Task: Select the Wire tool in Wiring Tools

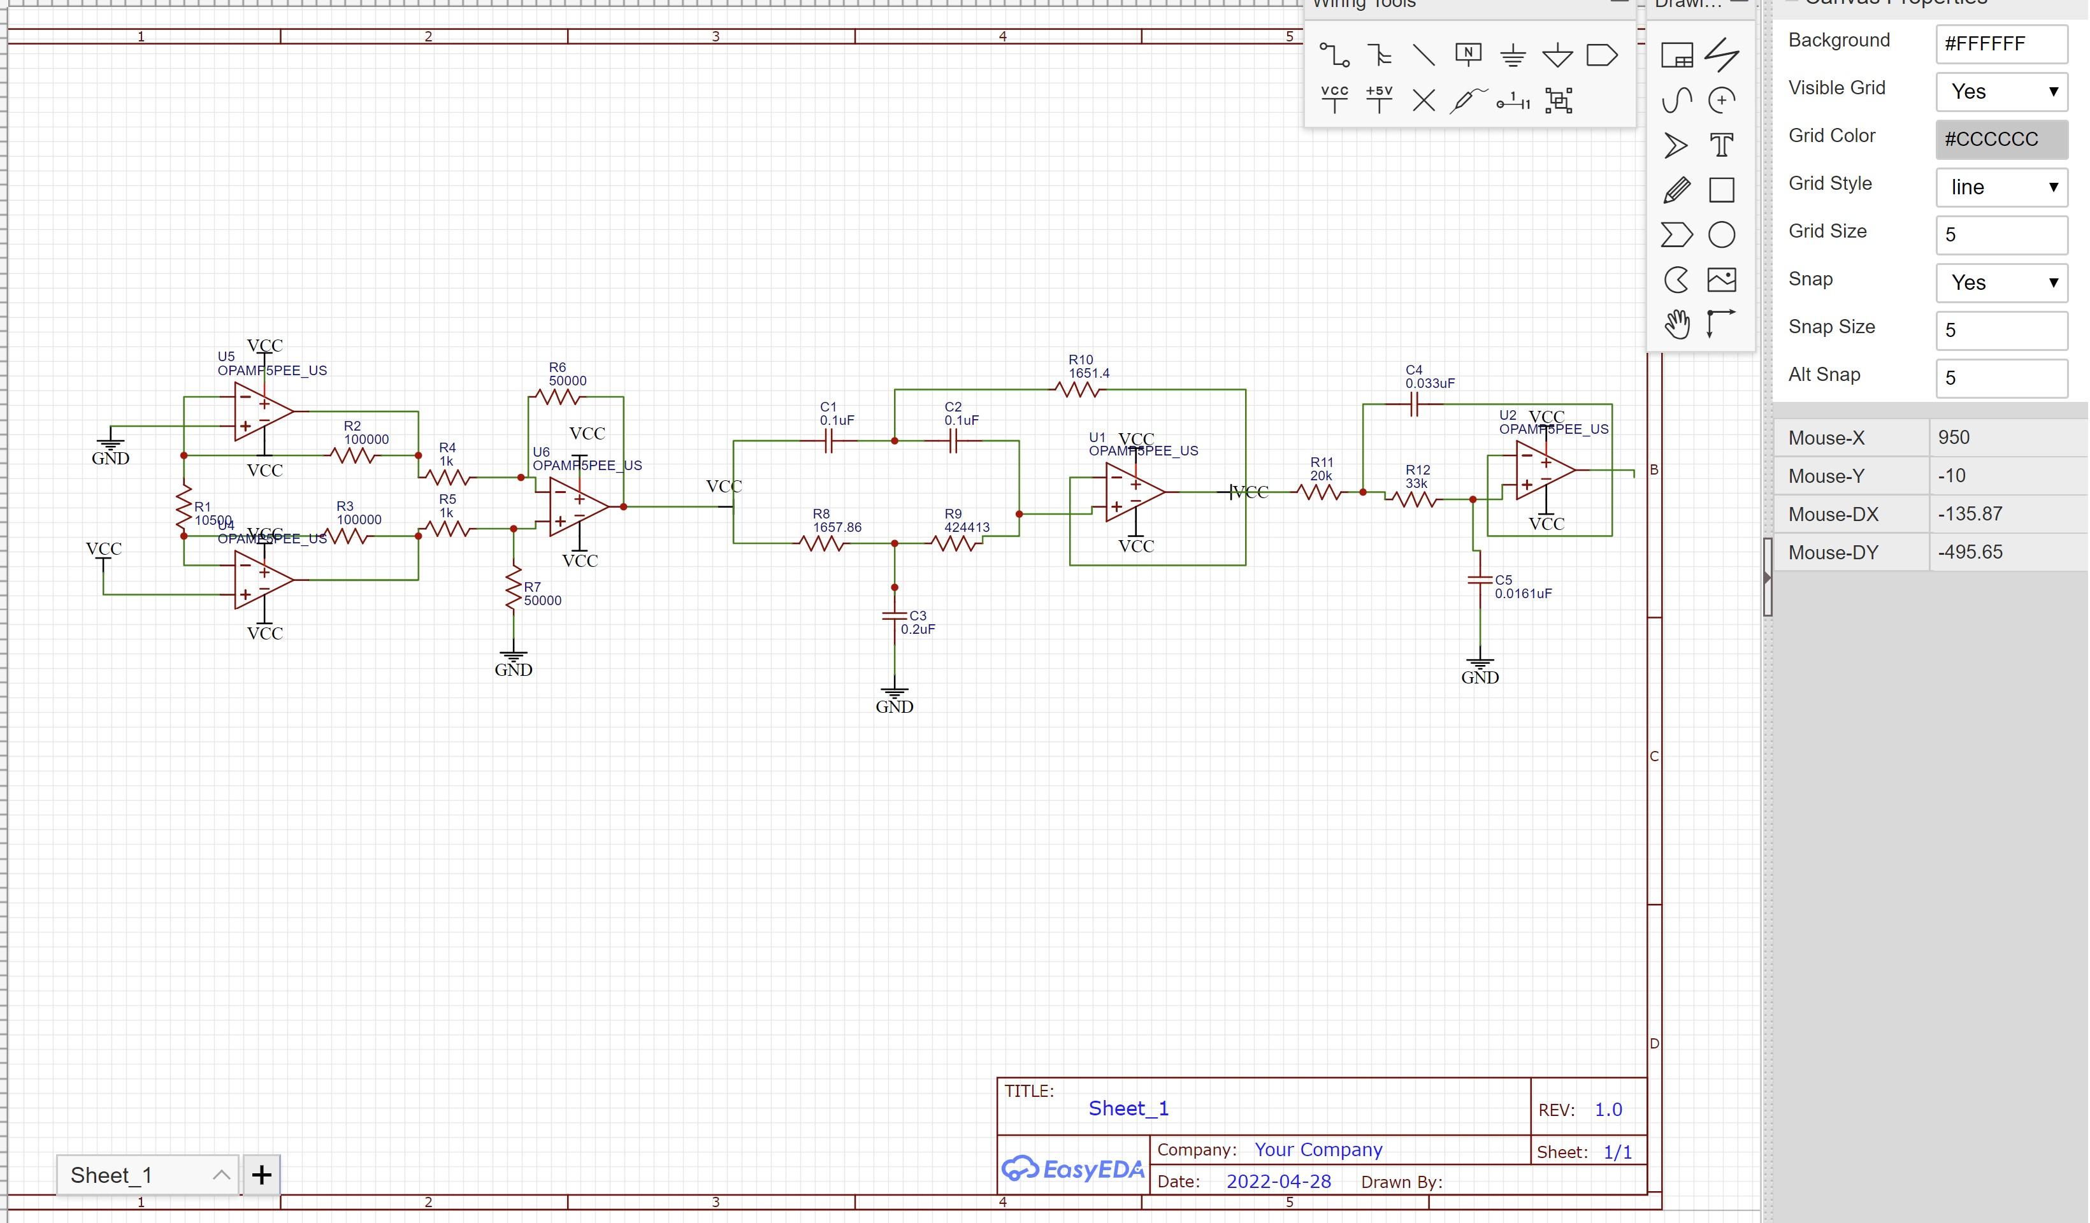Action: coord(1334,55)
